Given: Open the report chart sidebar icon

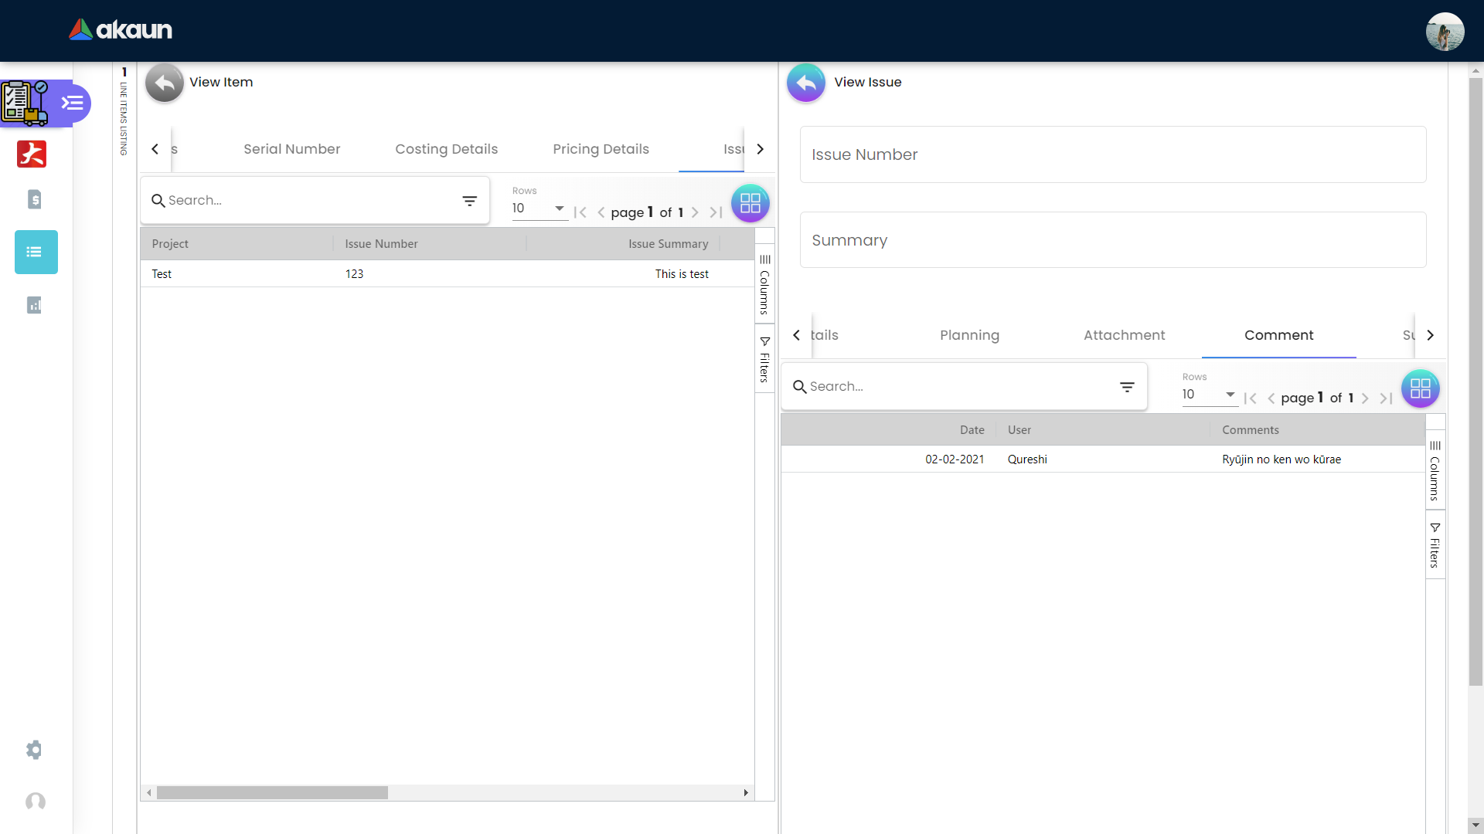Looking at the screenshot, I should (34, 305).
